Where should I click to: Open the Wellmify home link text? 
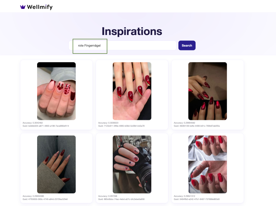point(40,7)
